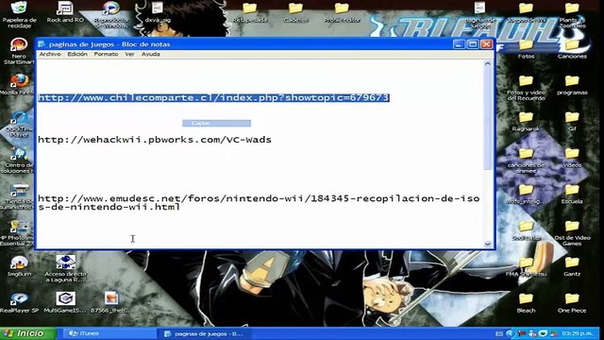Click the Notepad scrollbar down arrow

[488, 244]
